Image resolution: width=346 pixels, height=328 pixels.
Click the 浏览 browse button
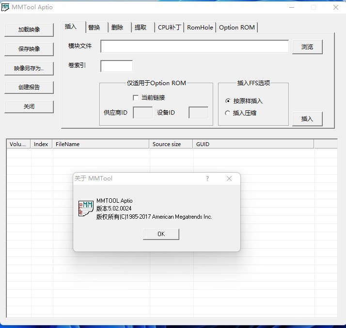[x=307, y=47]
